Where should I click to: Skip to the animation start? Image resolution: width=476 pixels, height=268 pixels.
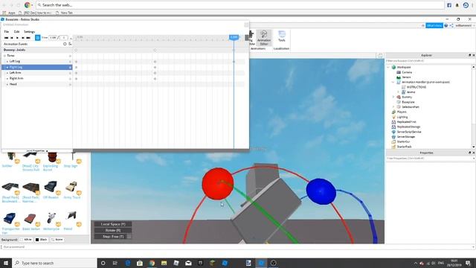6,38
